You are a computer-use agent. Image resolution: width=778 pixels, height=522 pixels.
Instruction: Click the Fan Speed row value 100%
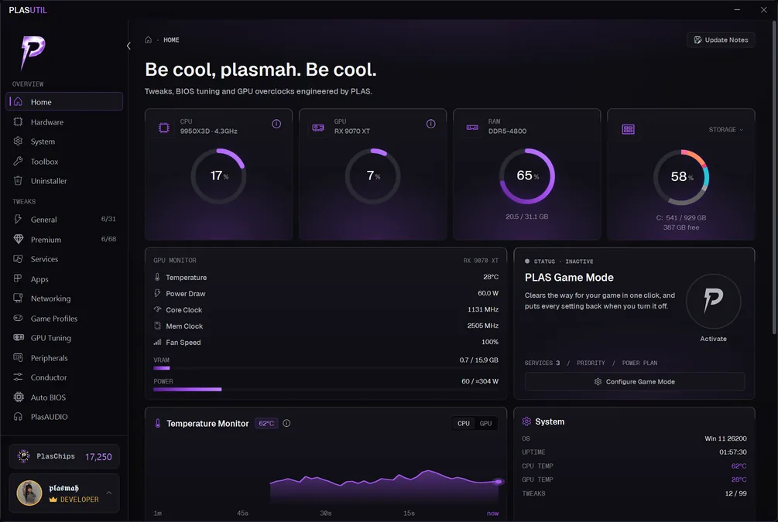490,342
